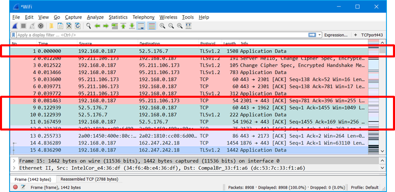
Task: Open the recent display filters dropdown
Action: pyautogui.click(x=320, y=35)
